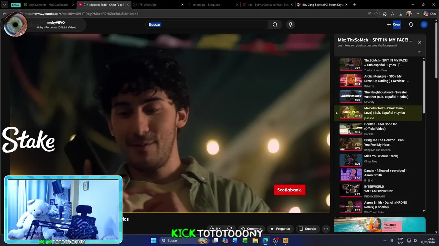The image size is (439, 246).
Task: Close the Malcolm Todd - Chest Pain tab
Action: (128, 5)
